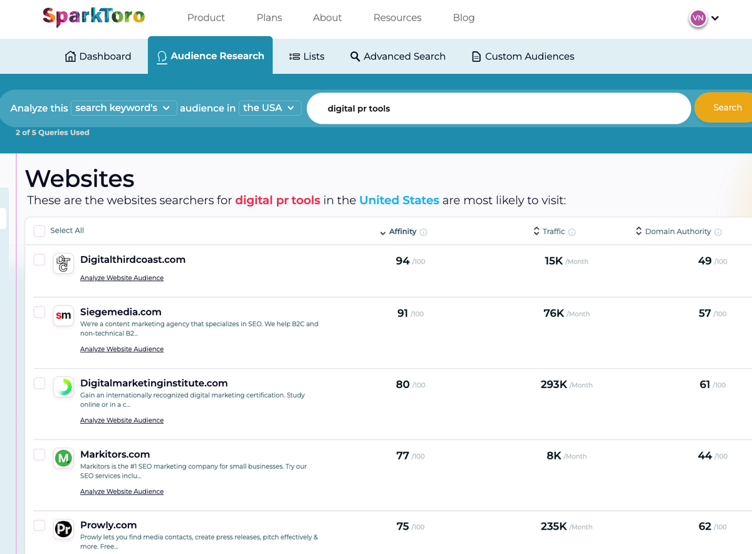752x554 pixels.
Task: Click the '2 of 5 Queries Used' text
Action: point(53,133)
